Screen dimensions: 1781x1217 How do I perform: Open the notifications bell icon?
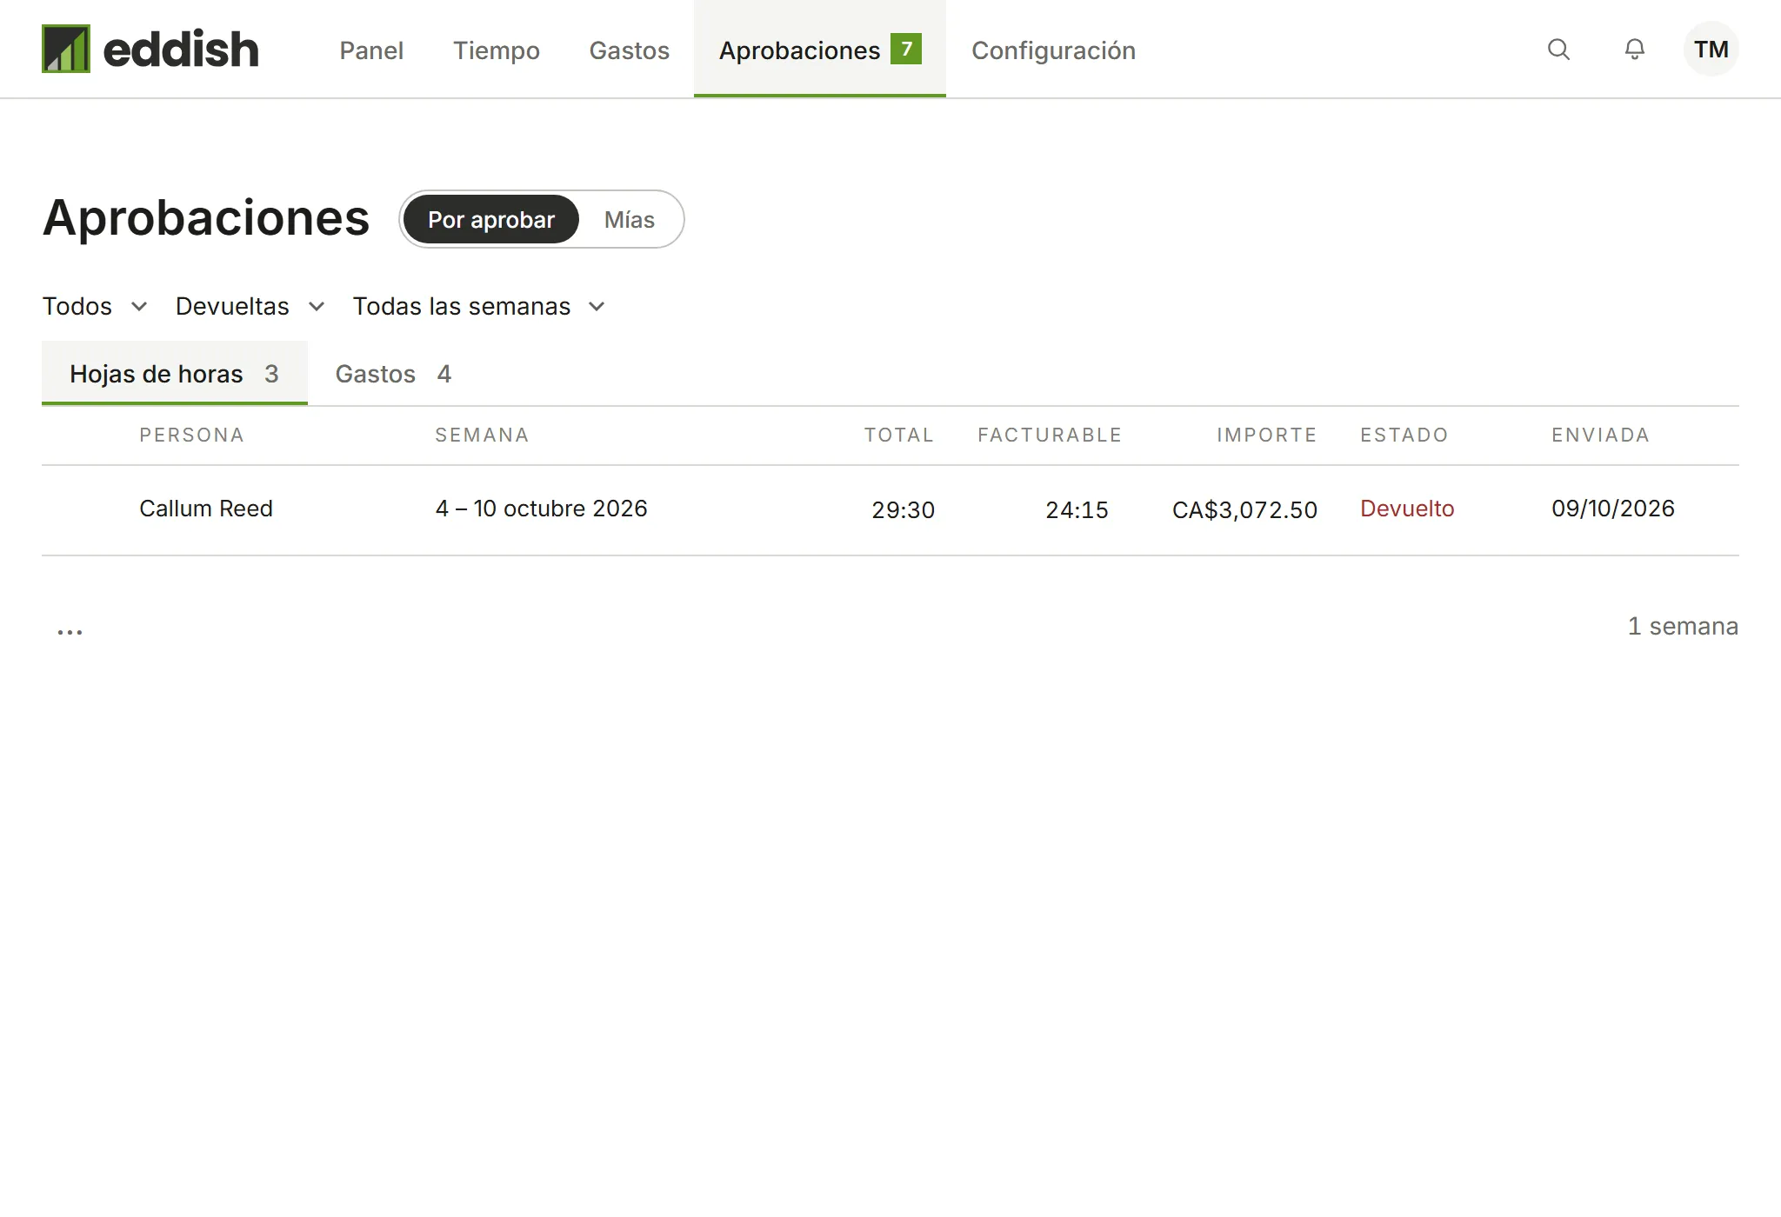[x=1635, y=50]
